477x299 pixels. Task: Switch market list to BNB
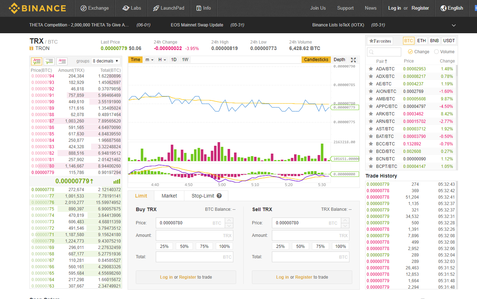(x=434, y=41)
